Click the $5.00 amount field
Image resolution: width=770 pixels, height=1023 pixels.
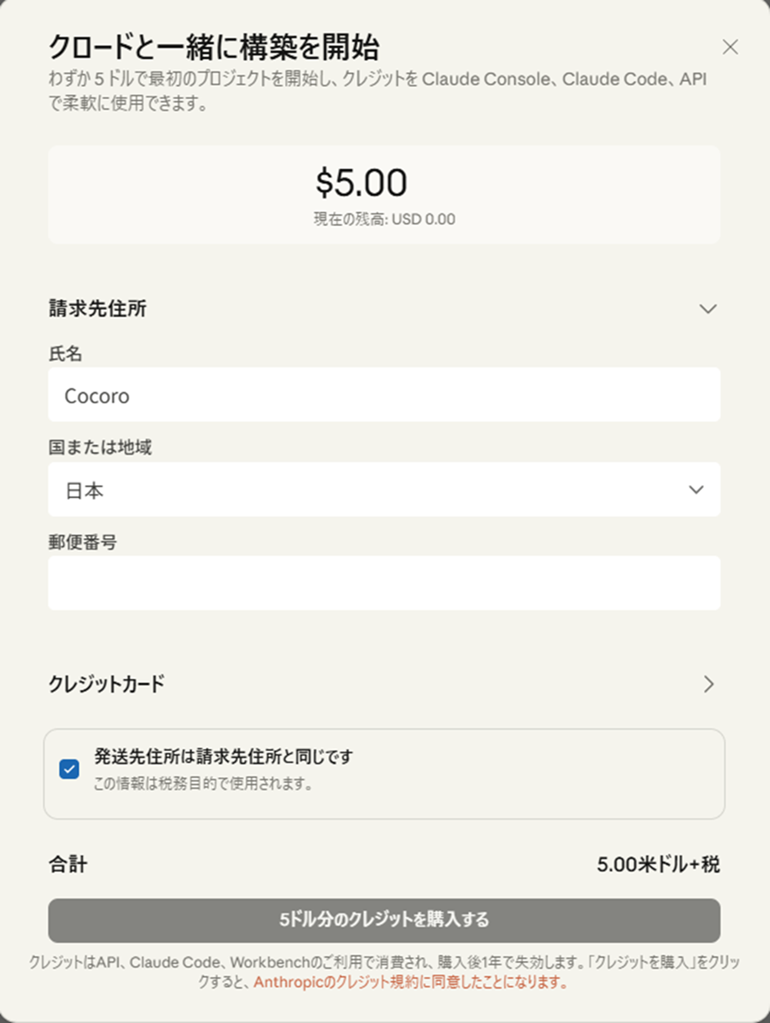[x=361, y=183]
